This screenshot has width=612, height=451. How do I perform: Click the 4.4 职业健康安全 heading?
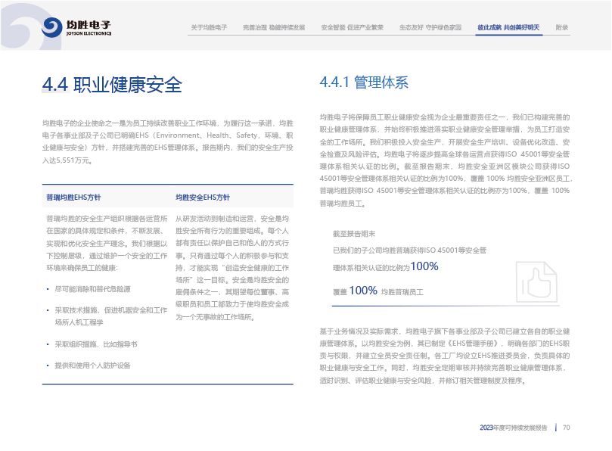tap(112, 85)
